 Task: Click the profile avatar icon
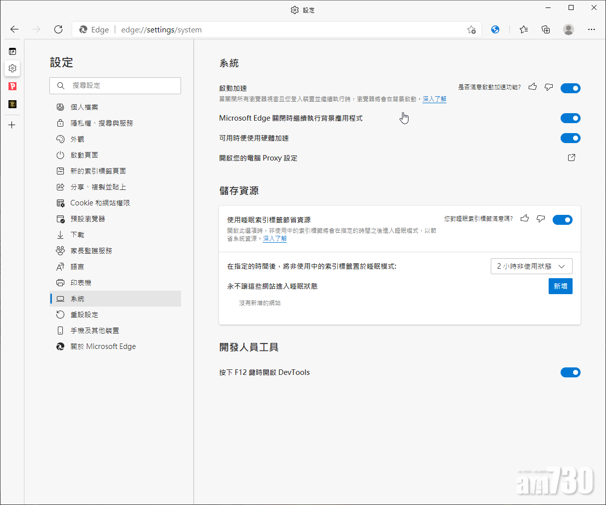pos(568,29)
